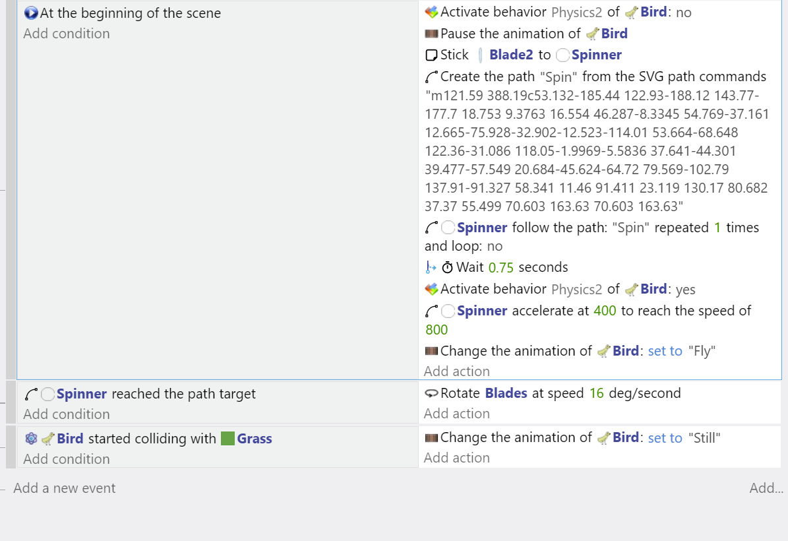The width and height of the screenshot is (788, 541).
Task: Click the Create path curve icon
Action: click(431, 77)
